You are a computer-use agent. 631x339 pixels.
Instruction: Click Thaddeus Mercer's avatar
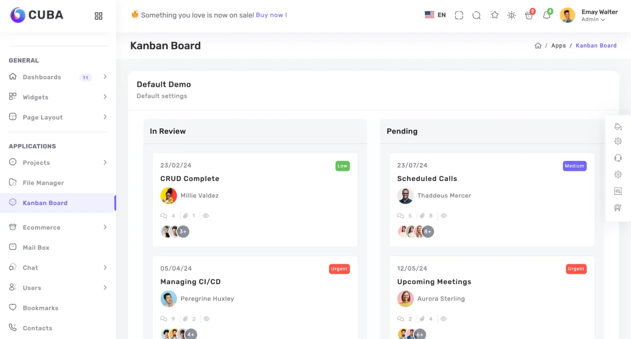click(405, 196)
